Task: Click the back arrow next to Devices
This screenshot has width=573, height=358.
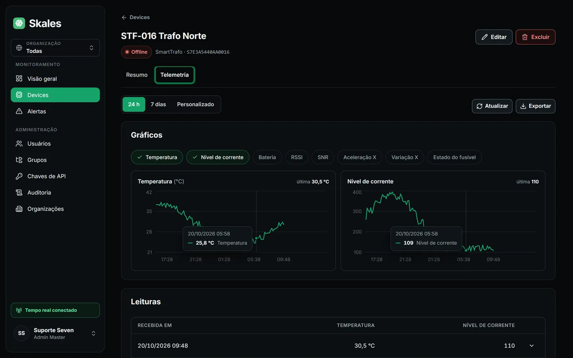Action: 124,18
